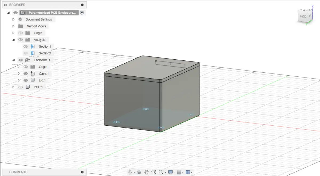Image resolution: width=320 pixels, height=176 pixels.
Task: Select the Analysis label
Action: coord(39,40)
